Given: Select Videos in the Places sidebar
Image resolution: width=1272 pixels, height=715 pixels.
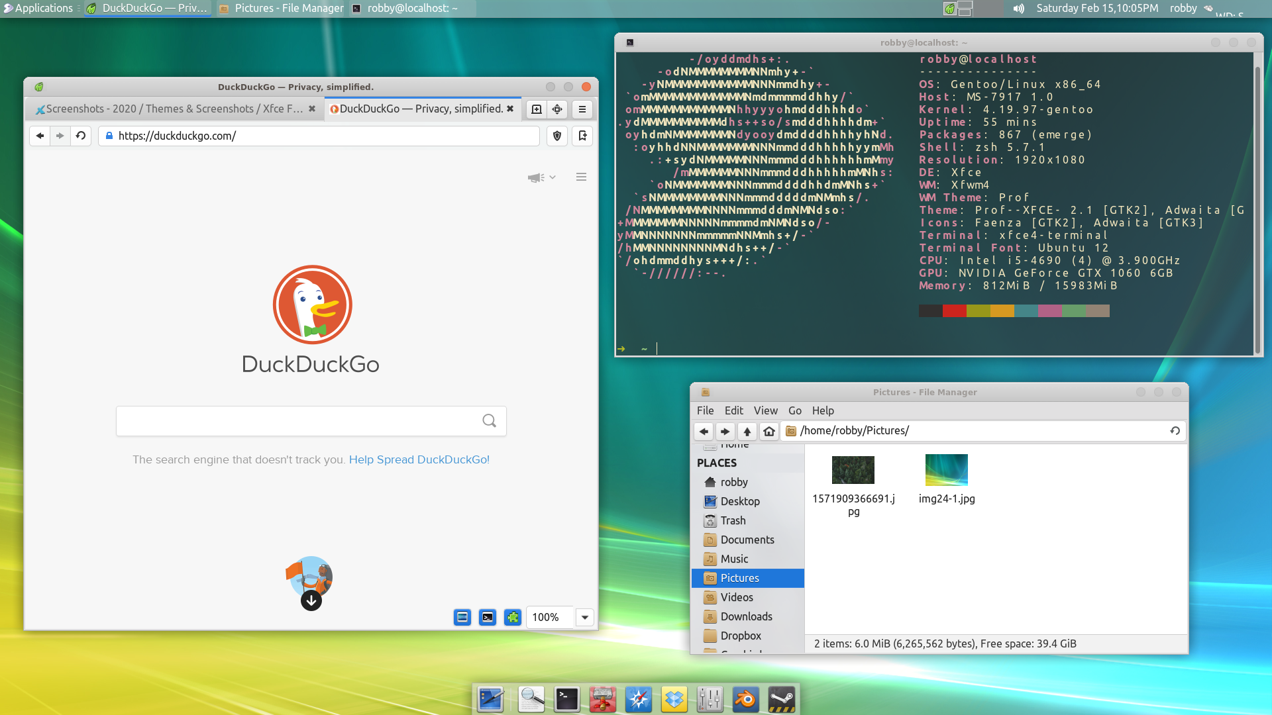Looking at the screenshot, I should click(747, 597).
